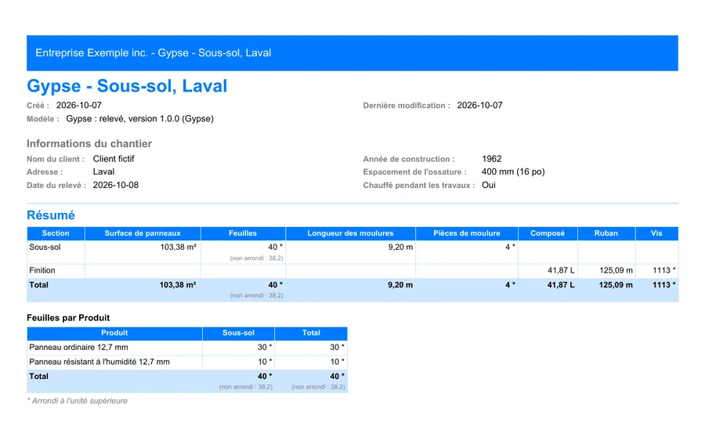Screen dimensions: 705x440
Task: Click the 'Composé' column header
Action: pos(548,233)
